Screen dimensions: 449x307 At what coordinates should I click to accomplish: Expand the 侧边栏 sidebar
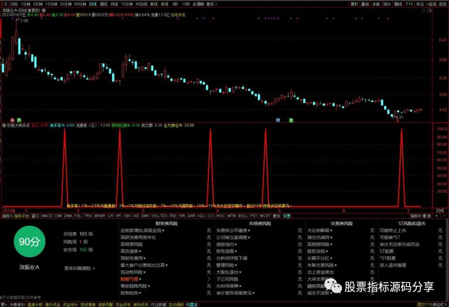pyautogui.click(x=439, y=305)
